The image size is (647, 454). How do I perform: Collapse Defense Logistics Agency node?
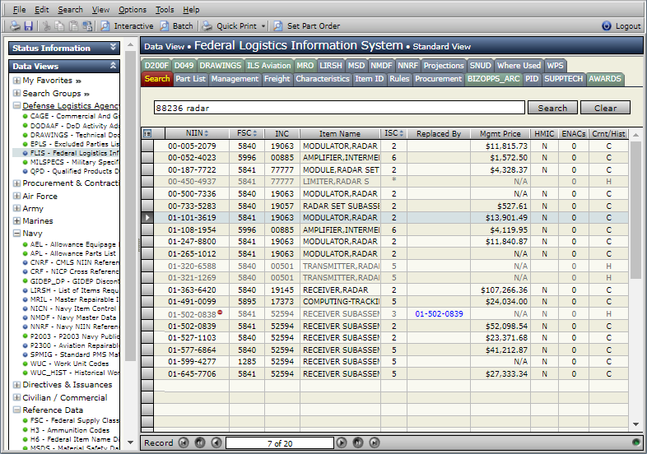[16, 105]
